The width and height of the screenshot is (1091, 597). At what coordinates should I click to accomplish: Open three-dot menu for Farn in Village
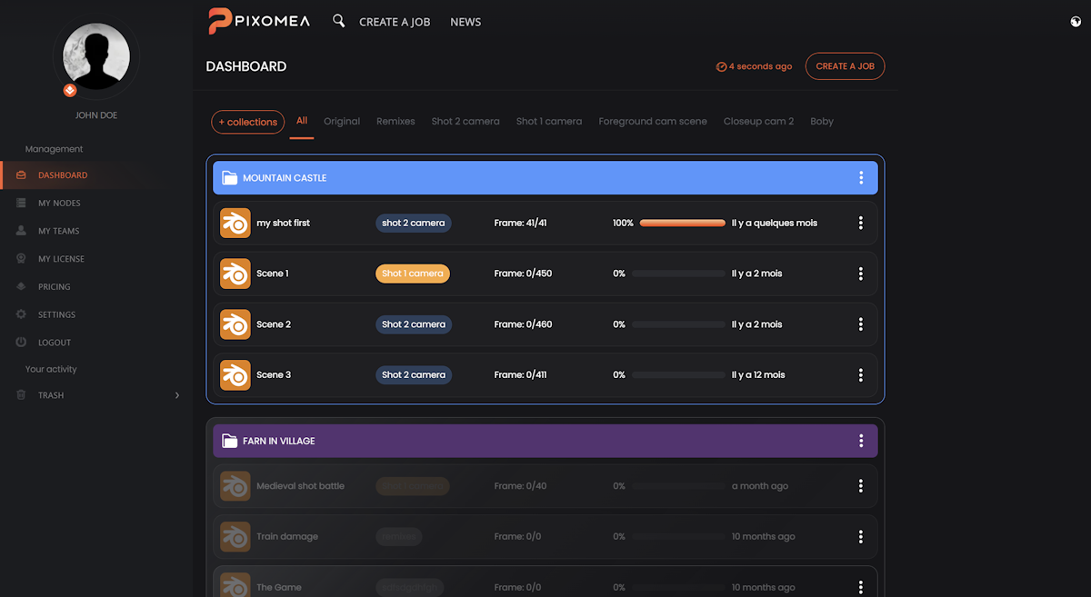(x=861, y=441)
